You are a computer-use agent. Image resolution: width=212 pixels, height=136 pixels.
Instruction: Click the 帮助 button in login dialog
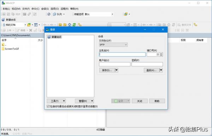(157, 101)
